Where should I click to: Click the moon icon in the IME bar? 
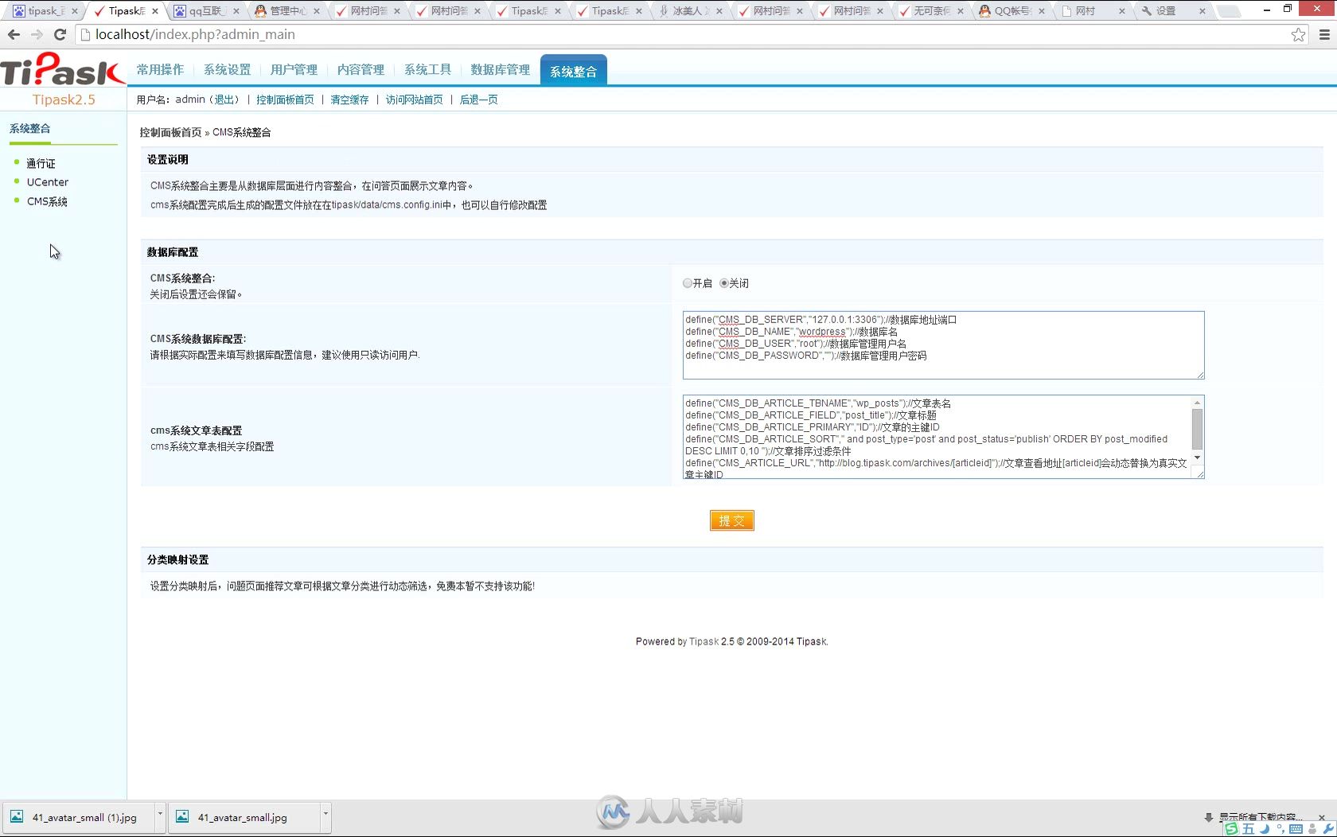pyautogui.click(x=1265, y=829)
